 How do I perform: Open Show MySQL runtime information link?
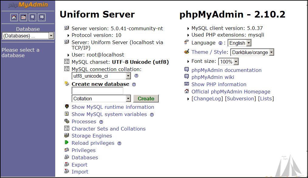[x=113, y=107]
